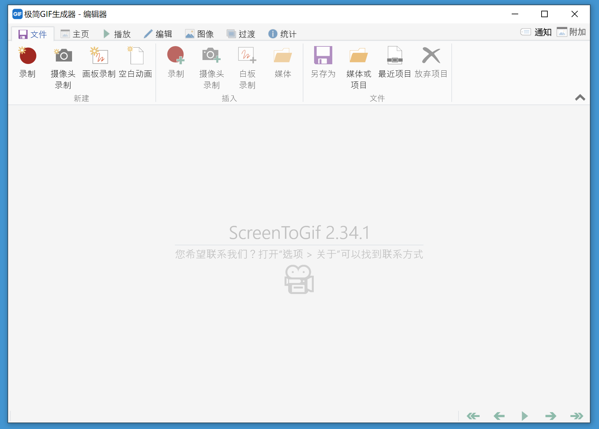599x429 pixels.
Task: Insert media from the 插入 group
Action: pos(283,63)
